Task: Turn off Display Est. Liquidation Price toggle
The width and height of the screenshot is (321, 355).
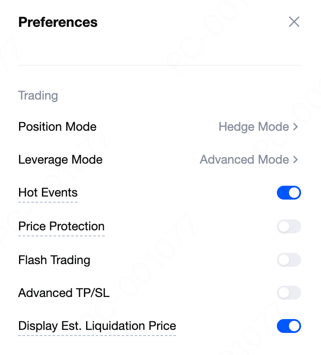Action: pos(289,326)
